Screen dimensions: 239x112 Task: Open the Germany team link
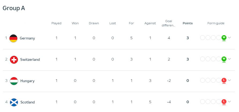click(x=27, y=38)
